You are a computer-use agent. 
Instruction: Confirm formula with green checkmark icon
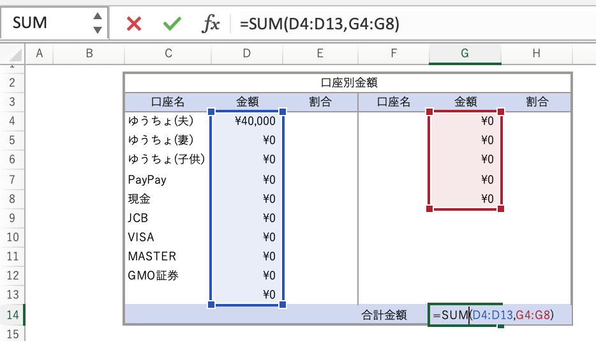(172, 24)
